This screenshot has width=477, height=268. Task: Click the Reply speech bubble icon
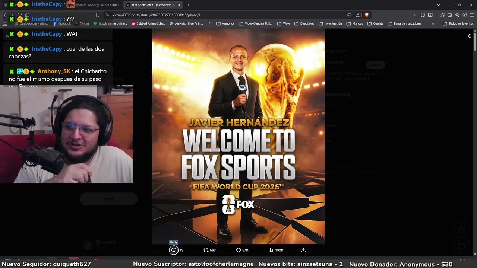pos(174,250)
